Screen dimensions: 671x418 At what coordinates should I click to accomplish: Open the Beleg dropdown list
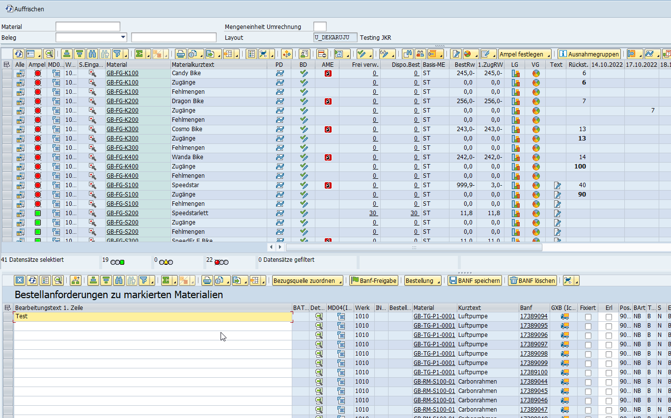[x=123, y=37]
